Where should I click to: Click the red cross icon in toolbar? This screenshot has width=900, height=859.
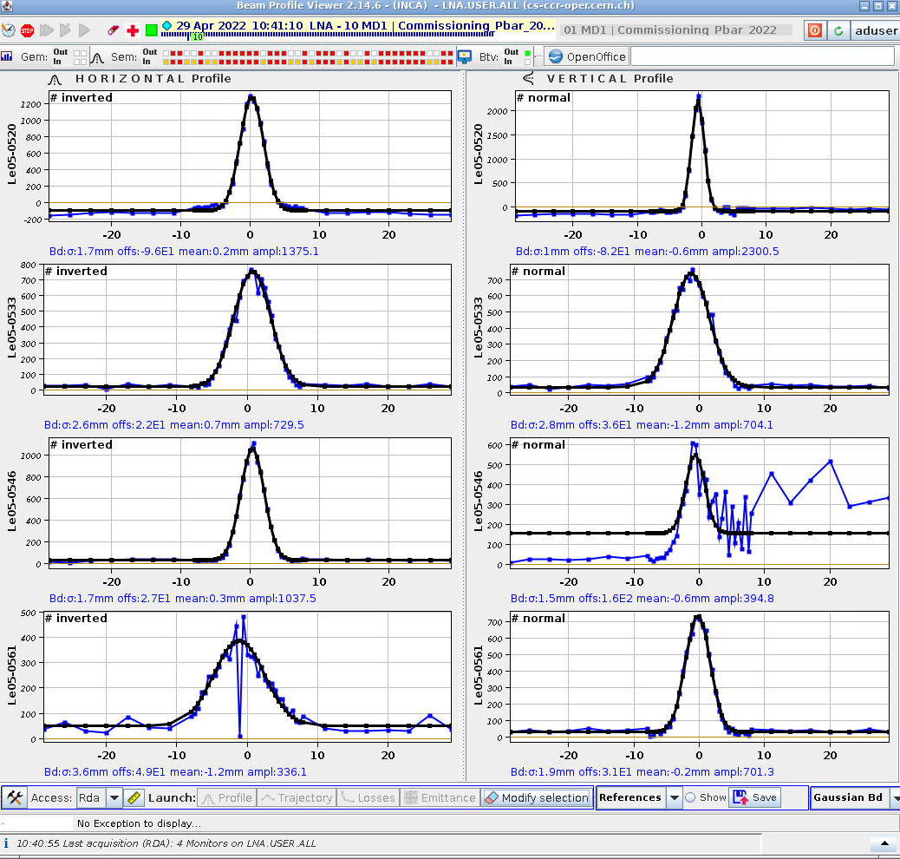click(133, 30)
